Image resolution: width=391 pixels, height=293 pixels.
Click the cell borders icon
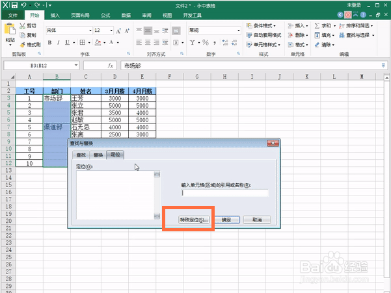coord(82,43)
